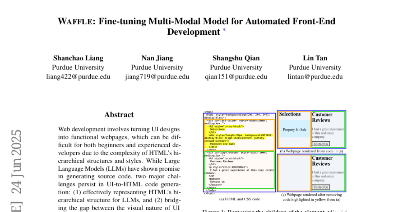Viewport: 393px width, 212px height.
Task: Click Purdue University under Lin Tan
Action: (x=315, y=68)
